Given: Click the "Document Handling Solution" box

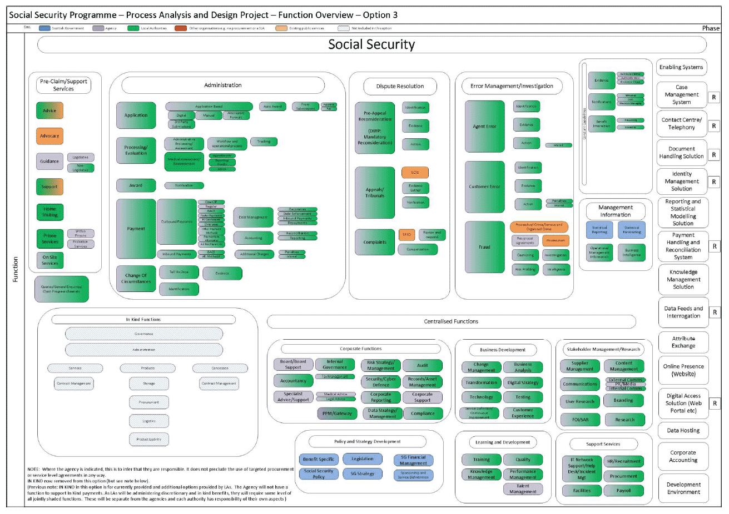Looking at the screenshot, I should [x=682, y=153].
